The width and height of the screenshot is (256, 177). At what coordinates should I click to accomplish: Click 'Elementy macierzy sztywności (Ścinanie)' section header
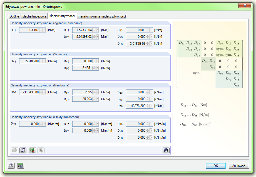pyautogui.click(x=39, y=54)
